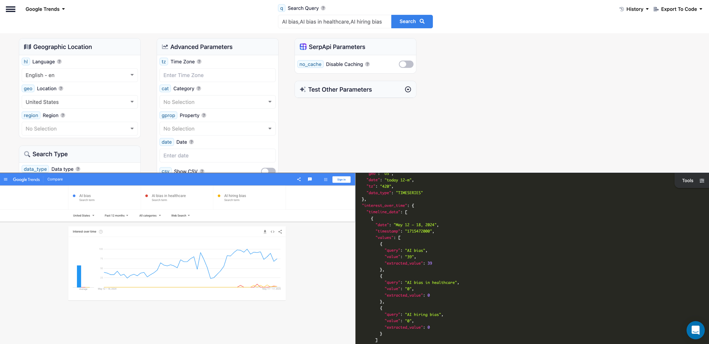Click the Disable Caching help icon
709x344 pixels.
click(x=368, y=64)
